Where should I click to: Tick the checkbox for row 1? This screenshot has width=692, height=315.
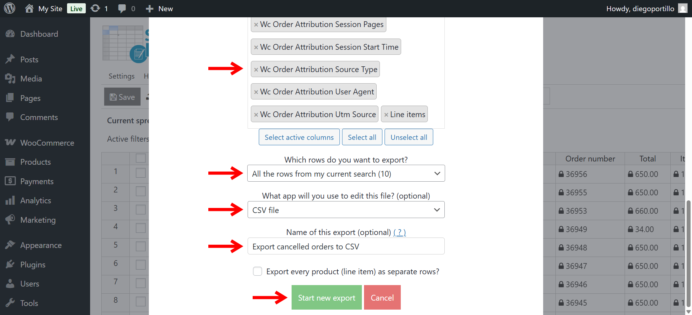[x=141, y=173]
